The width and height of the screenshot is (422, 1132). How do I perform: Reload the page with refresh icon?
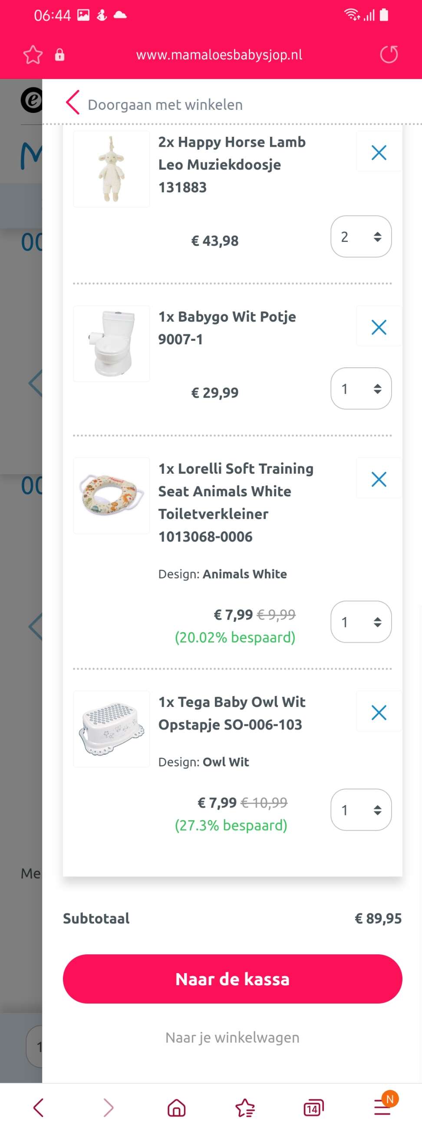[x=389, y=54]
